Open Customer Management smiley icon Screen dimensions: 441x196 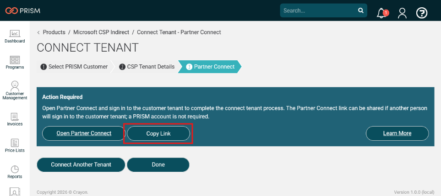15,85
